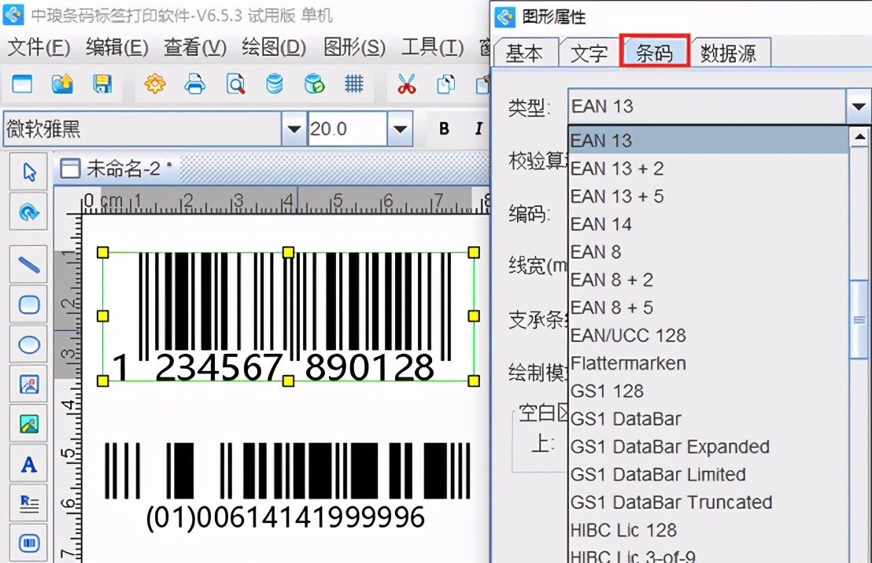Pick the ellipse drawing tool
872x563 pixels.
[29, 344]
